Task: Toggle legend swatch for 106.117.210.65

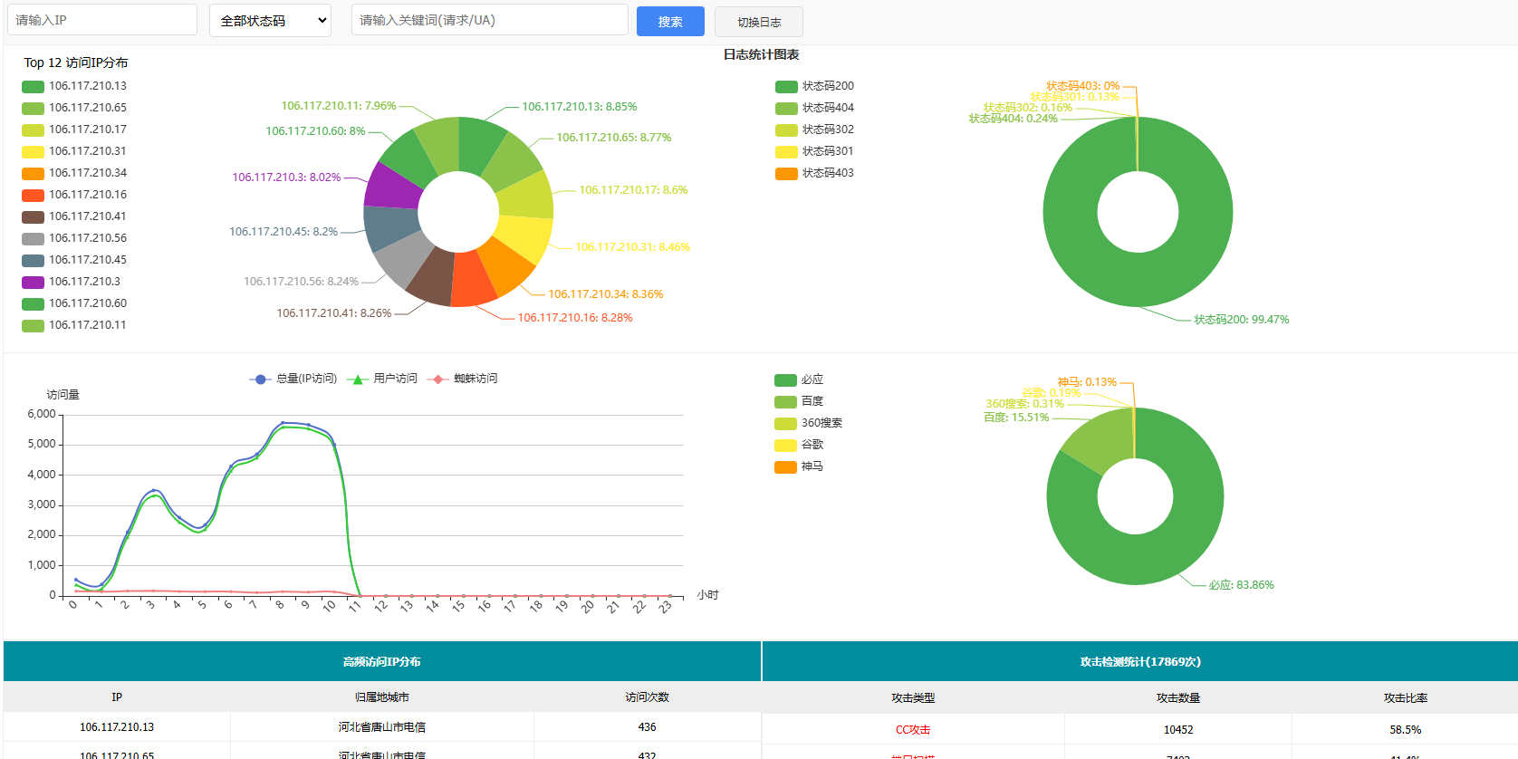Action: [x=34, y=108]
